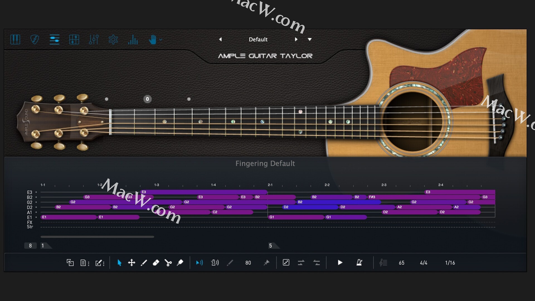Image resolution: width=535 pixels, height=301 pixels.
Task: Click the E1 string row label
Action: click(30, 217)
